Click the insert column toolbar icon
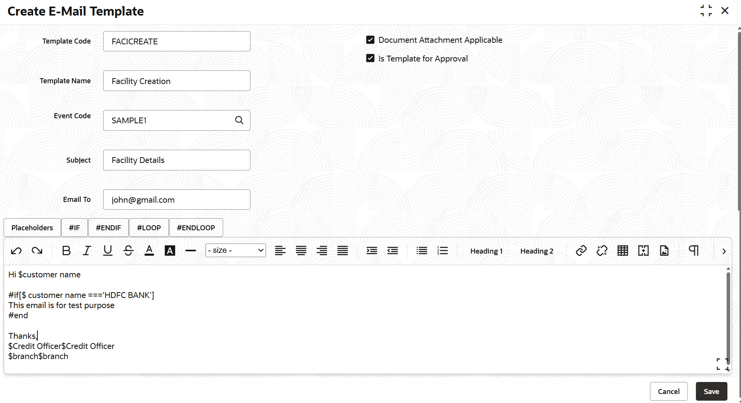 click(x=644, y=251)
